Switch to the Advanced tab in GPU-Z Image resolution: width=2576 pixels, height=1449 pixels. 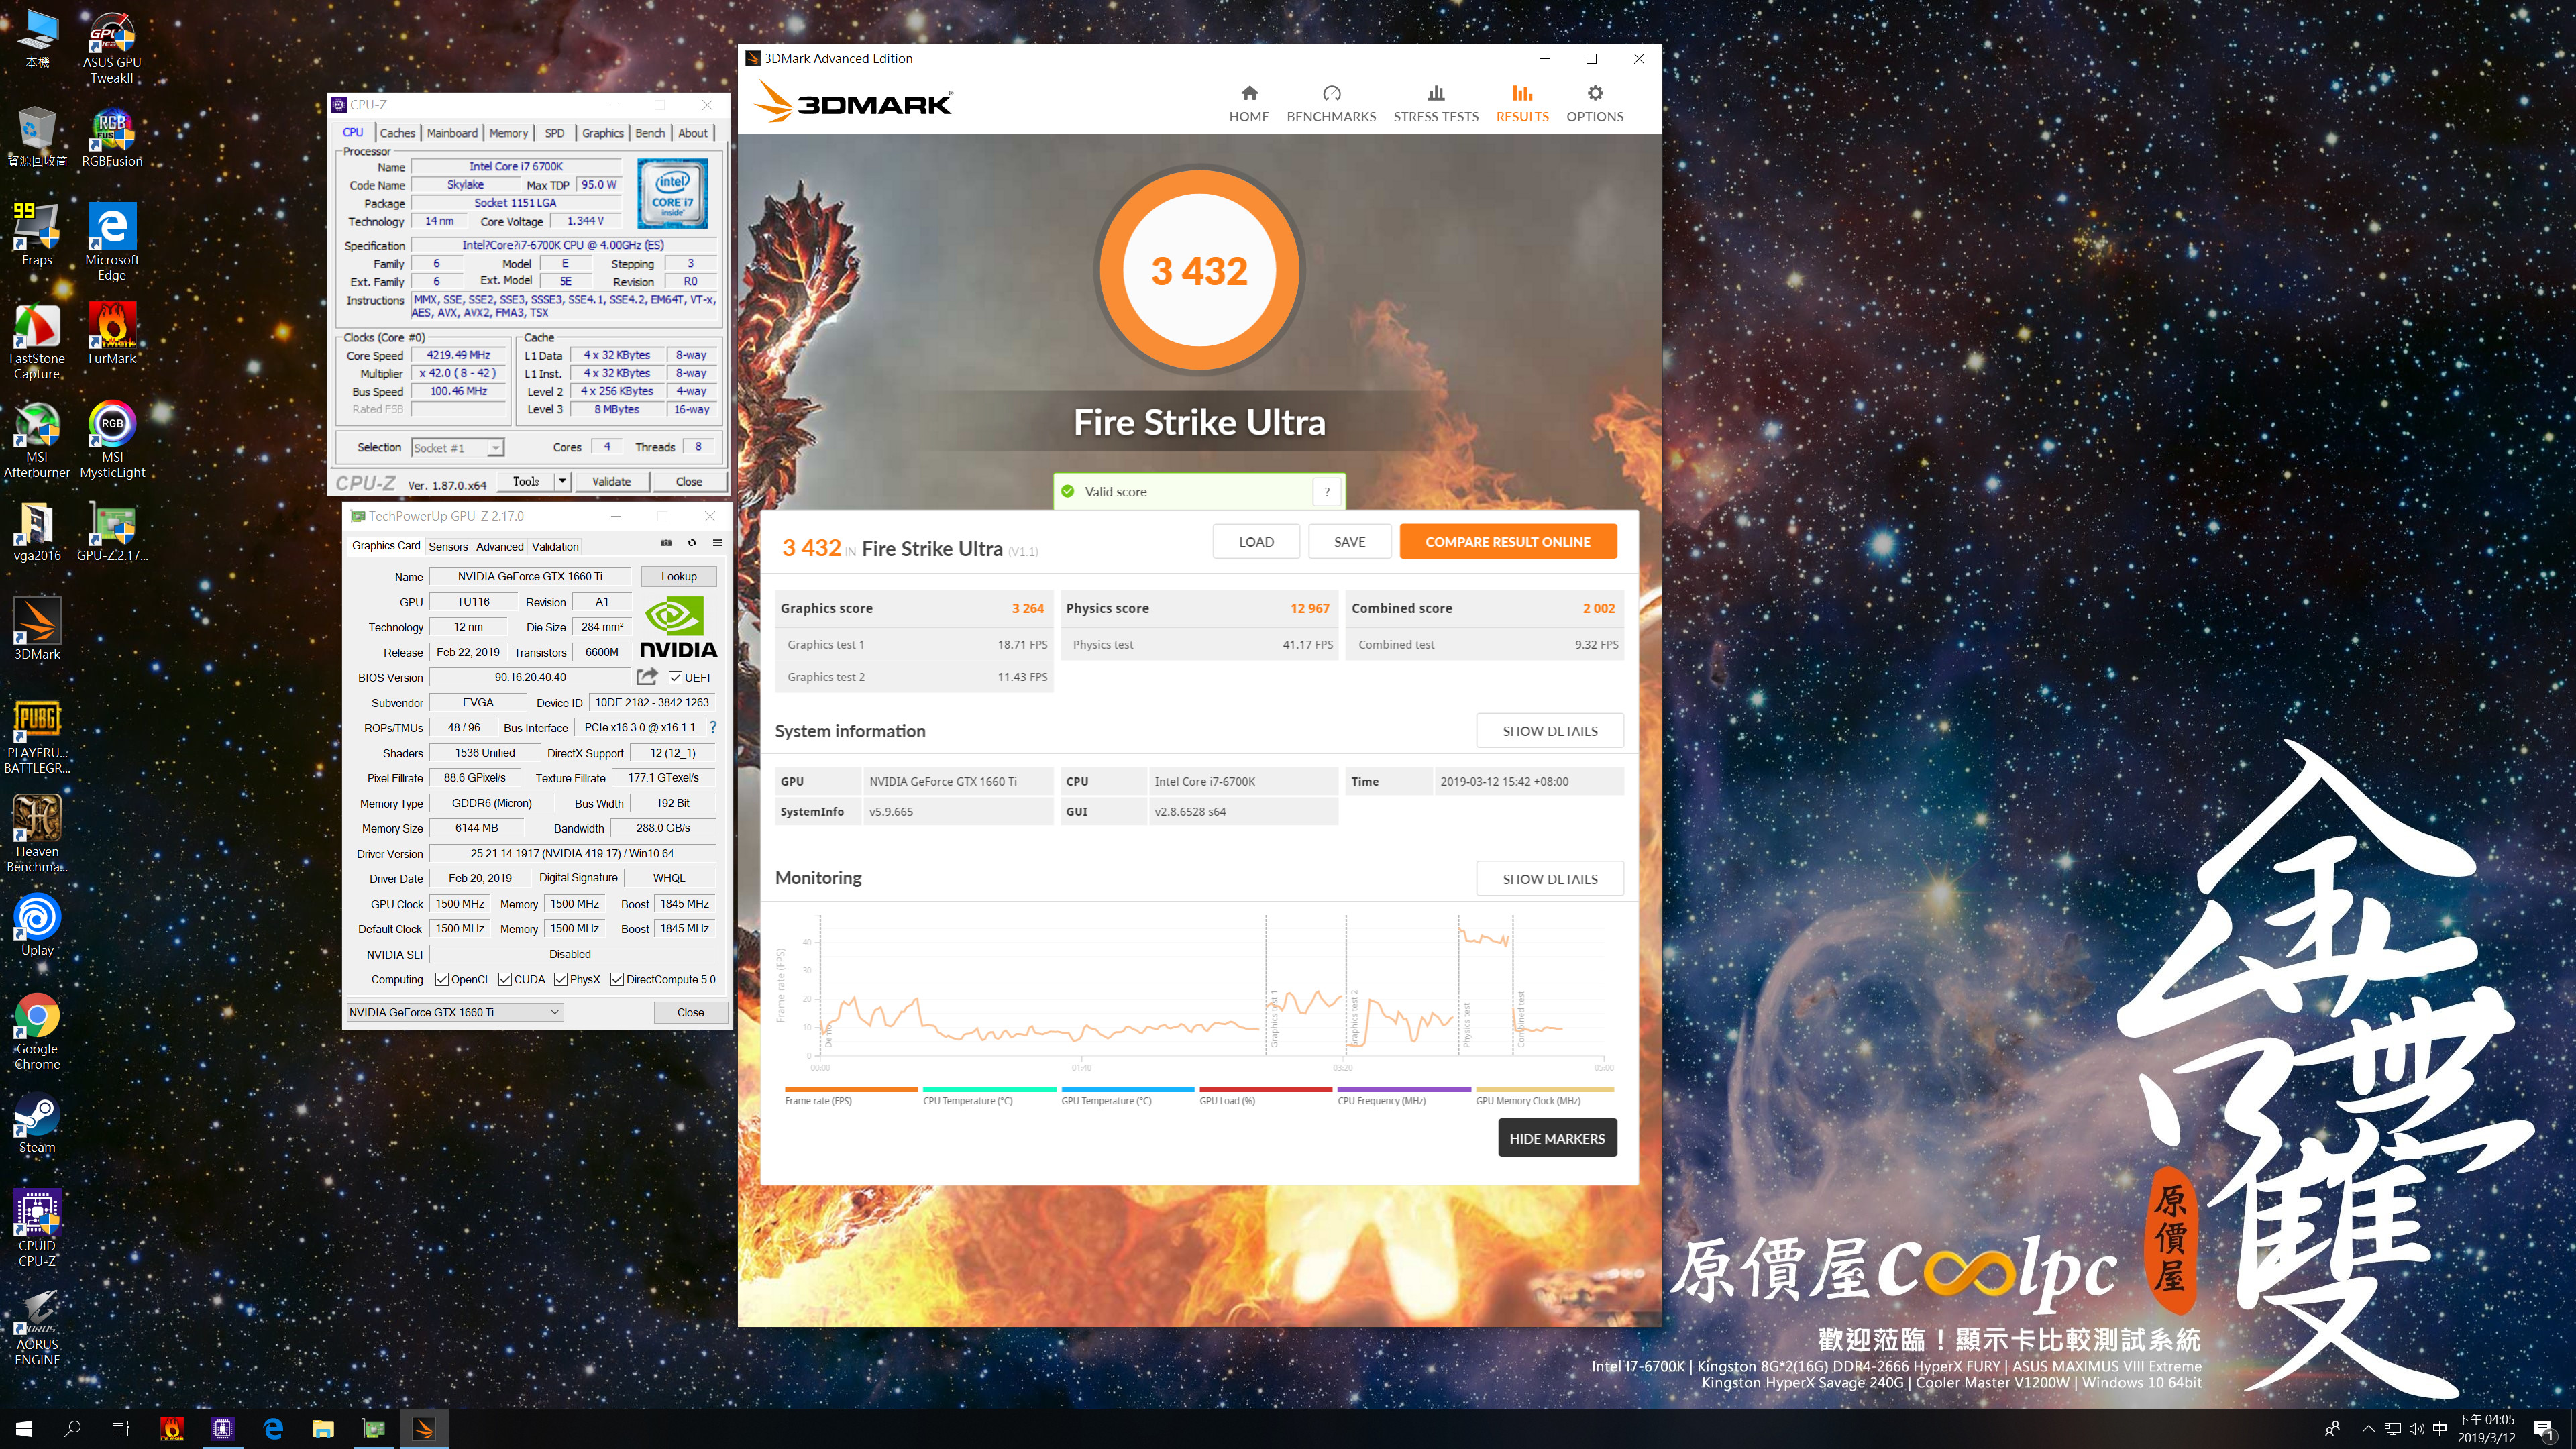coord(500,546)
